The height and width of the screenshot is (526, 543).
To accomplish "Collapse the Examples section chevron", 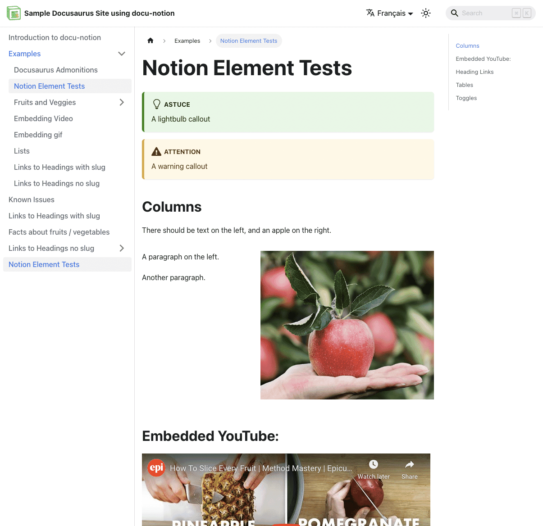I will point(121,53).
